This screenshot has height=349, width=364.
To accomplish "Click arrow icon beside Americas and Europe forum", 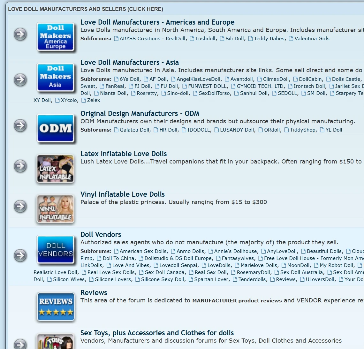I will [x=20, y=34].
